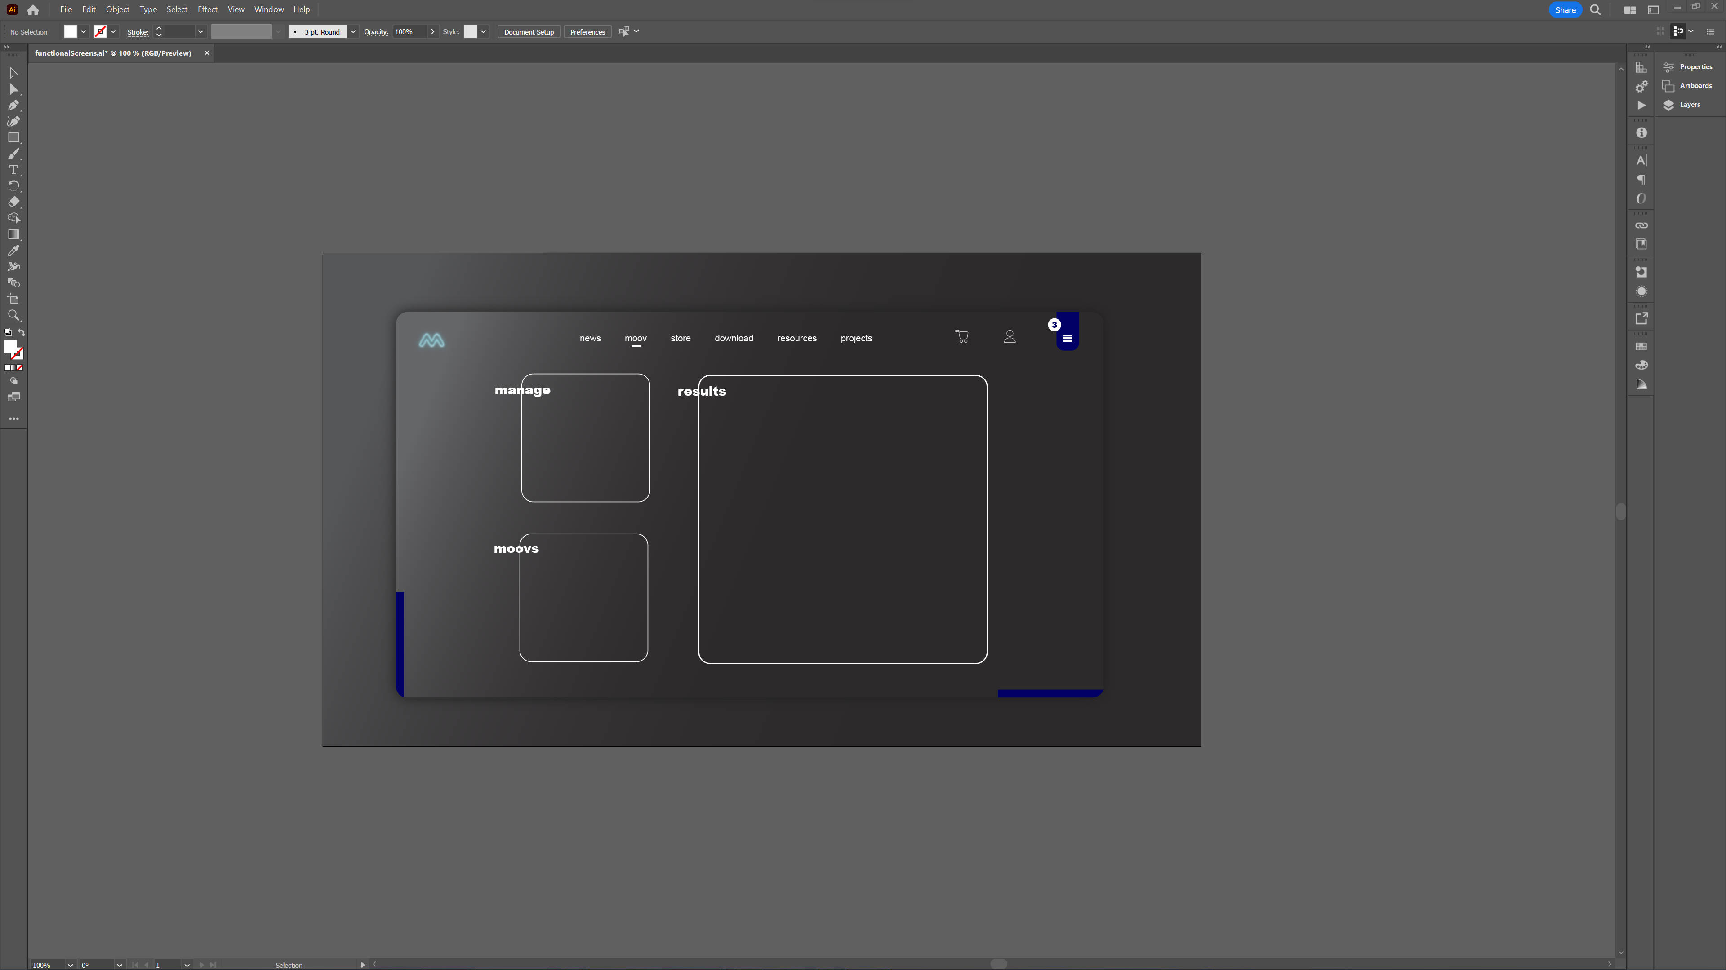Open the Properties panel
This screenshot has width=1726, height=970.
pyautogui.click(x=1687, y=67)
